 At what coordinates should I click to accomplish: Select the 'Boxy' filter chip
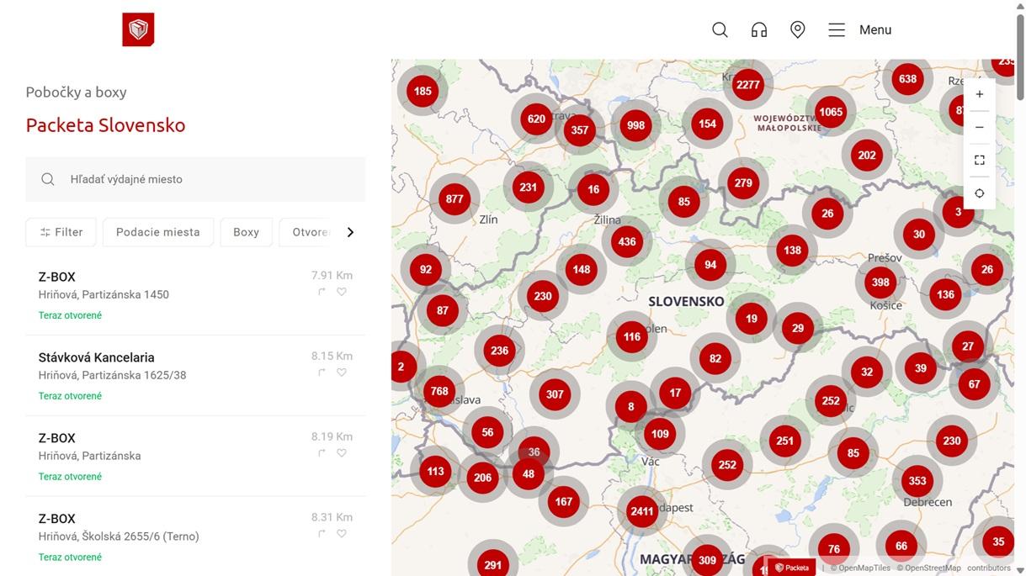(x=246, y=232)
